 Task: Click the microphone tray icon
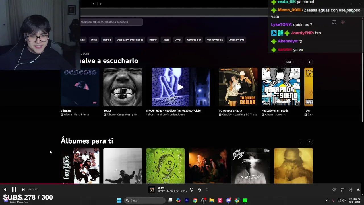point(333,200)
